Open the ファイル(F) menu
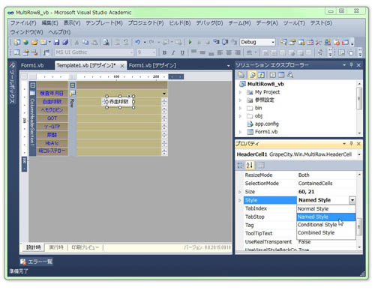Viewport: 375px width, 290px height. [23, 23]
